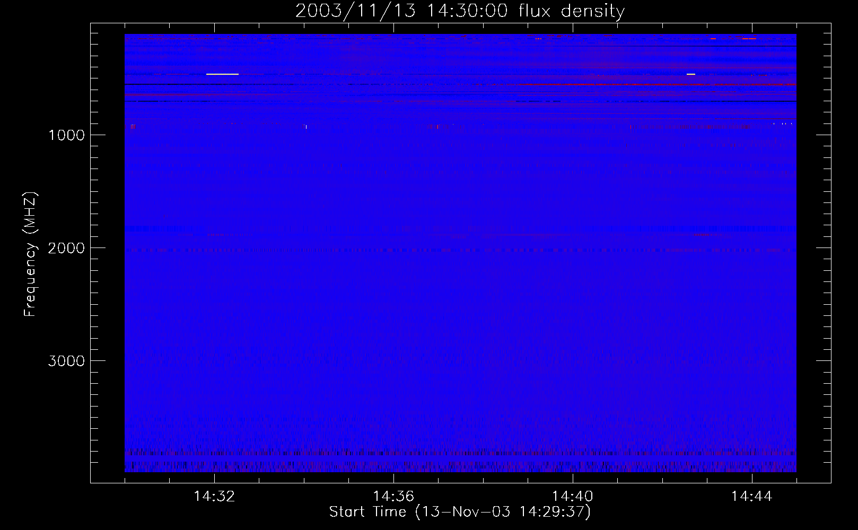Click the 14:44 time tick label
Viewport: 858px width, 530px height.
[752, 497]
